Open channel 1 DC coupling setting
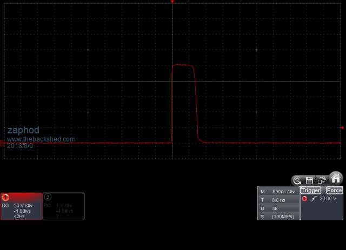This screenshot has height=250, width=346. pos(5,206)
